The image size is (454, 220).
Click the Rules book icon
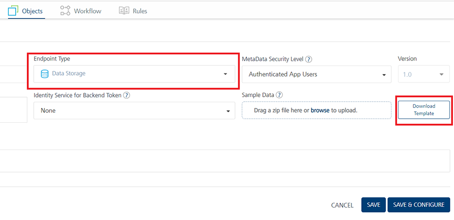click(124, 11)
